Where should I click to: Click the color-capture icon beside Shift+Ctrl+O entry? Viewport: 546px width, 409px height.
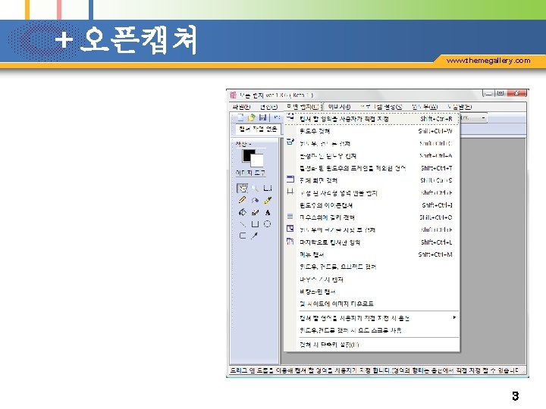[290, 217]
